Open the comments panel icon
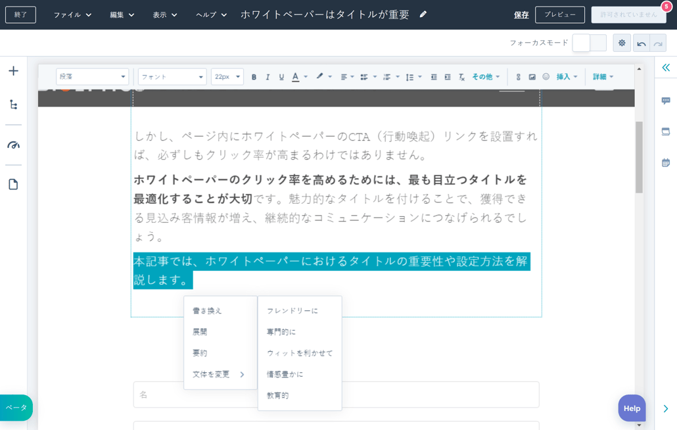This screenshot has height=430, width=677. tap(666, 101)
